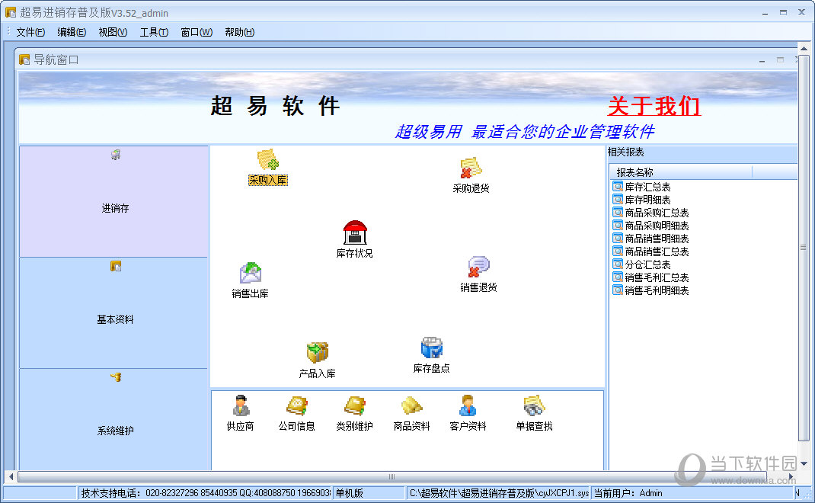The width and height of the screenshot is (815, 503).
Task: Click the 库存明细表 report icon
Action: click(618, 200)
